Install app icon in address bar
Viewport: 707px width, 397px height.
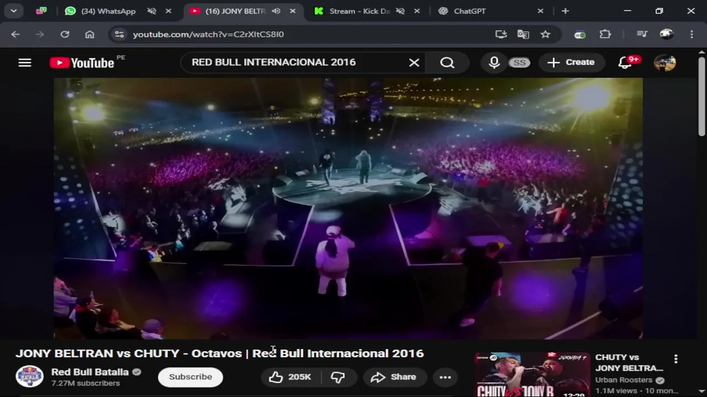pos(501,34)
